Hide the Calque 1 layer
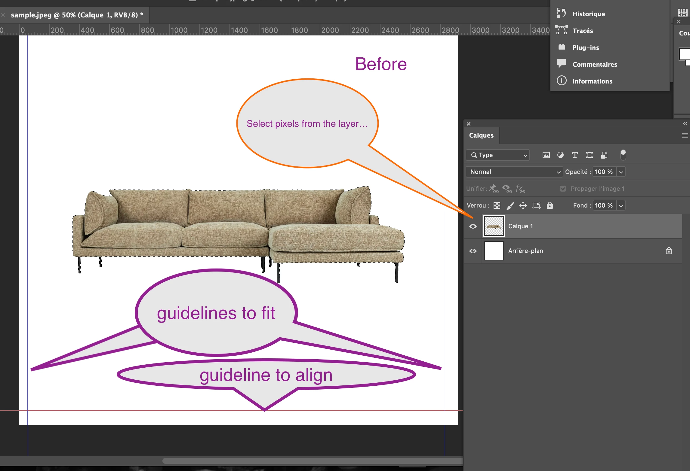The width and height of the screenshot is (690, 471). (x=473, y=226)
